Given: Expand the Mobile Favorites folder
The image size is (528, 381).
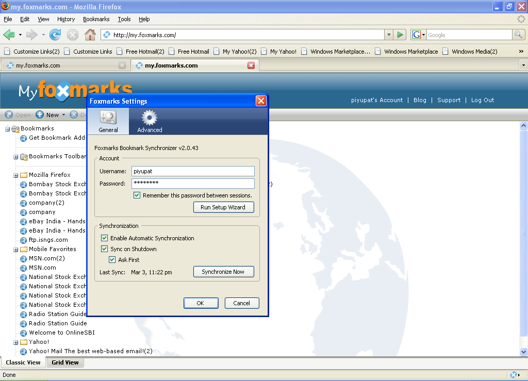Looking at the screenshot, I should click(15, 250).
